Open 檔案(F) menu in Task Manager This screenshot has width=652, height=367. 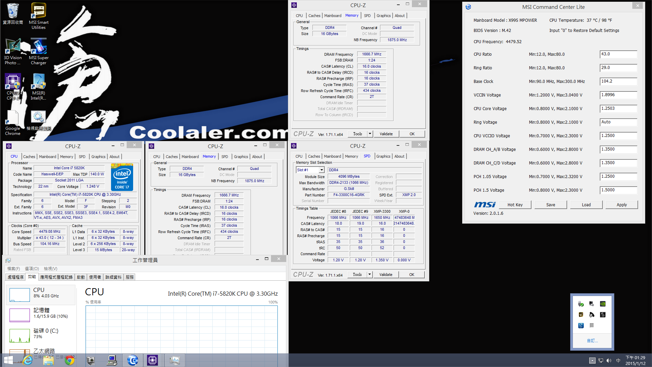14,268
